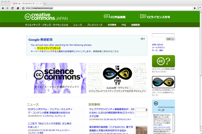Open the ニュース navigation item

(x=78, y=25)
